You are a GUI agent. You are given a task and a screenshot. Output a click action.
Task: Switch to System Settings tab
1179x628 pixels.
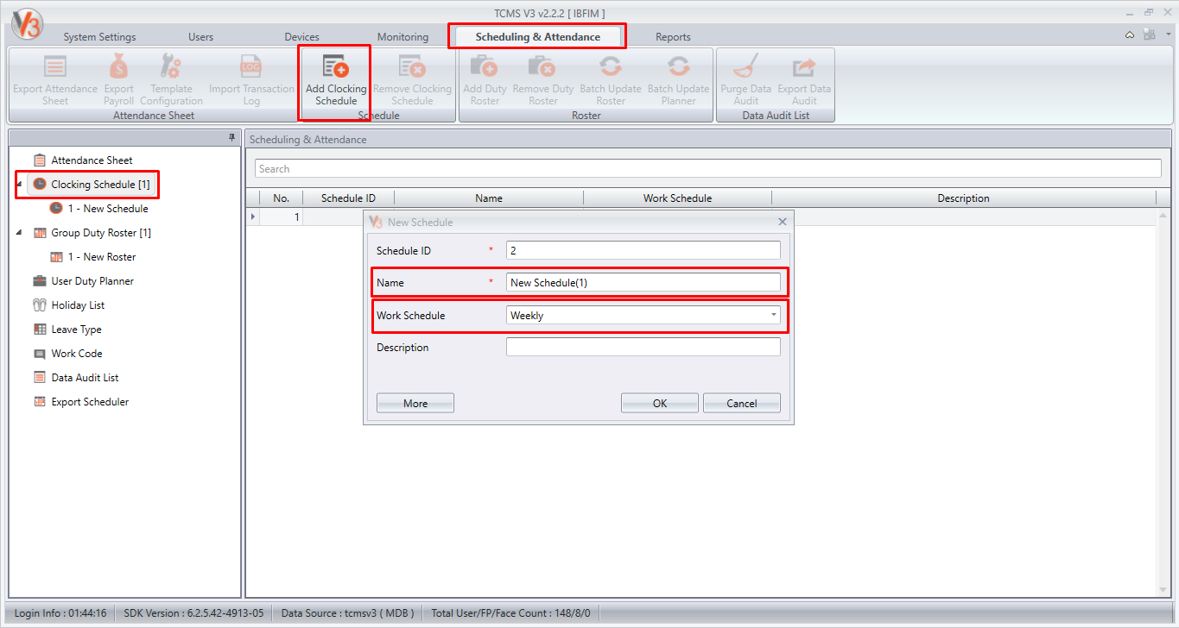tap(99, 37)
